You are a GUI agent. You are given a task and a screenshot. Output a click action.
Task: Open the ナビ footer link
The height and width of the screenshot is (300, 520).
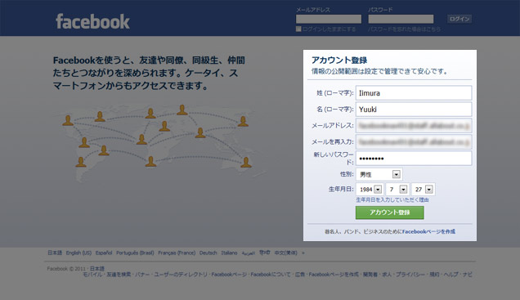468,275
